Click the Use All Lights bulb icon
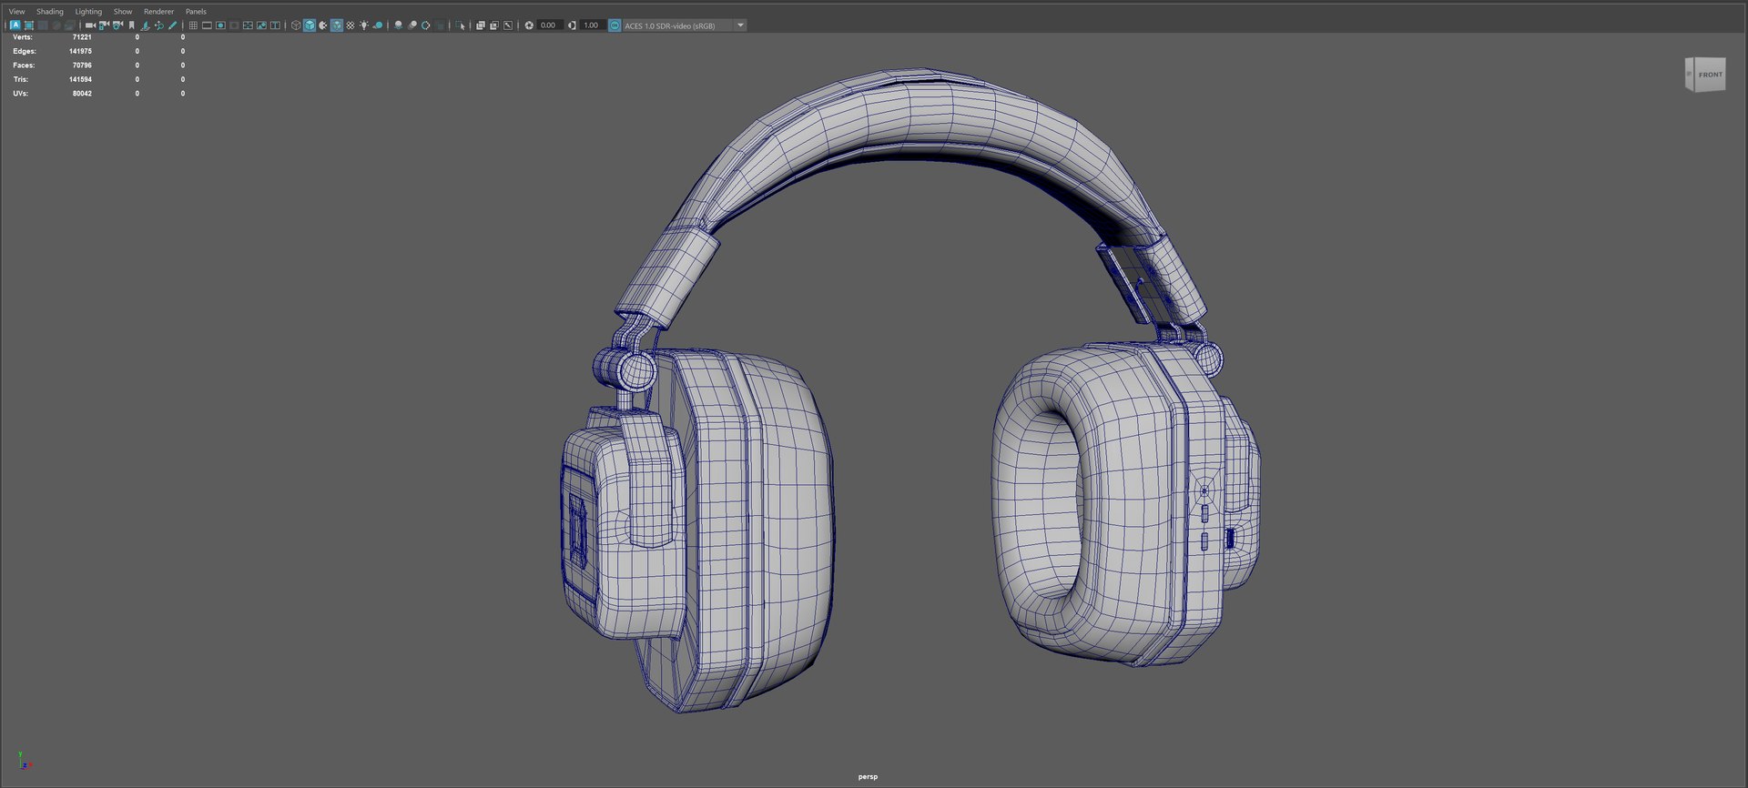This screenshot has width=1748, height=788. pos(364,25)
